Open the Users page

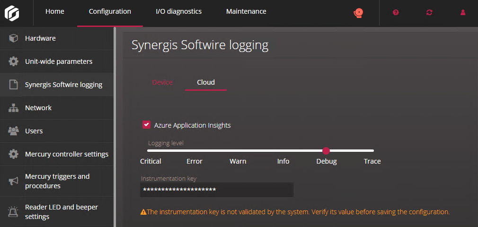[57, 131]
